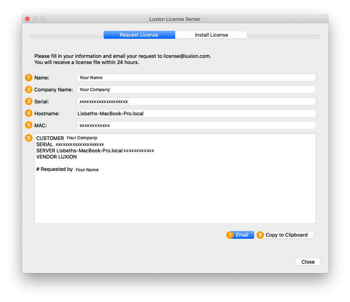Viewport: 350px width, 302px height.
Task: Click the orange number 1 badge
Action: tap(29, 78)
